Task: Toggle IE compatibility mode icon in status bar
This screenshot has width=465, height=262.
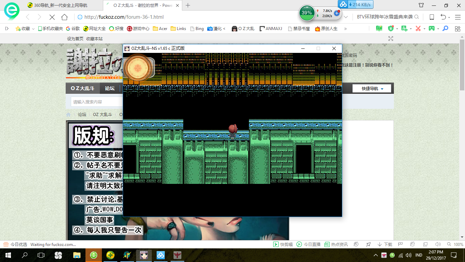Action: pos(413,245)
